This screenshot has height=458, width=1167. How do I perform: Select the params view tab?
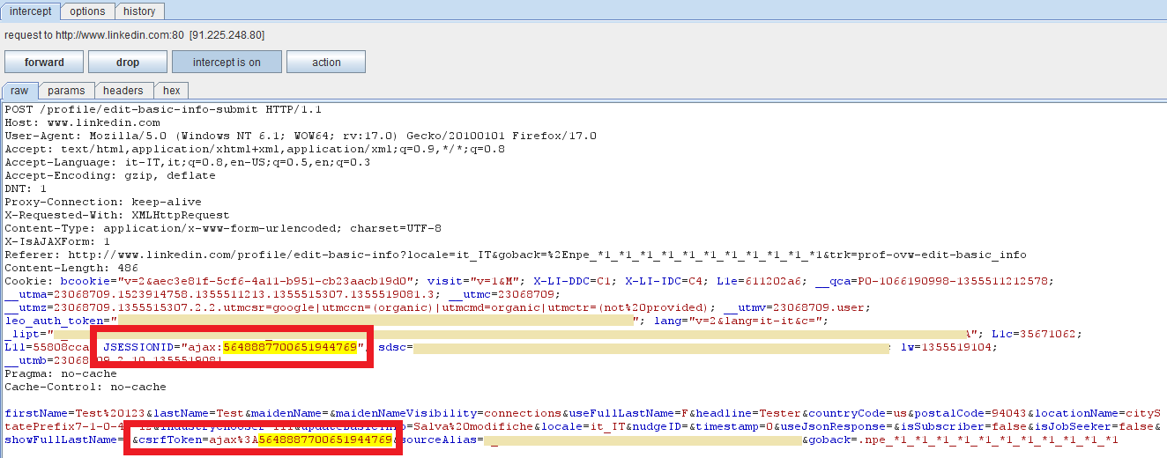(66, 91)
